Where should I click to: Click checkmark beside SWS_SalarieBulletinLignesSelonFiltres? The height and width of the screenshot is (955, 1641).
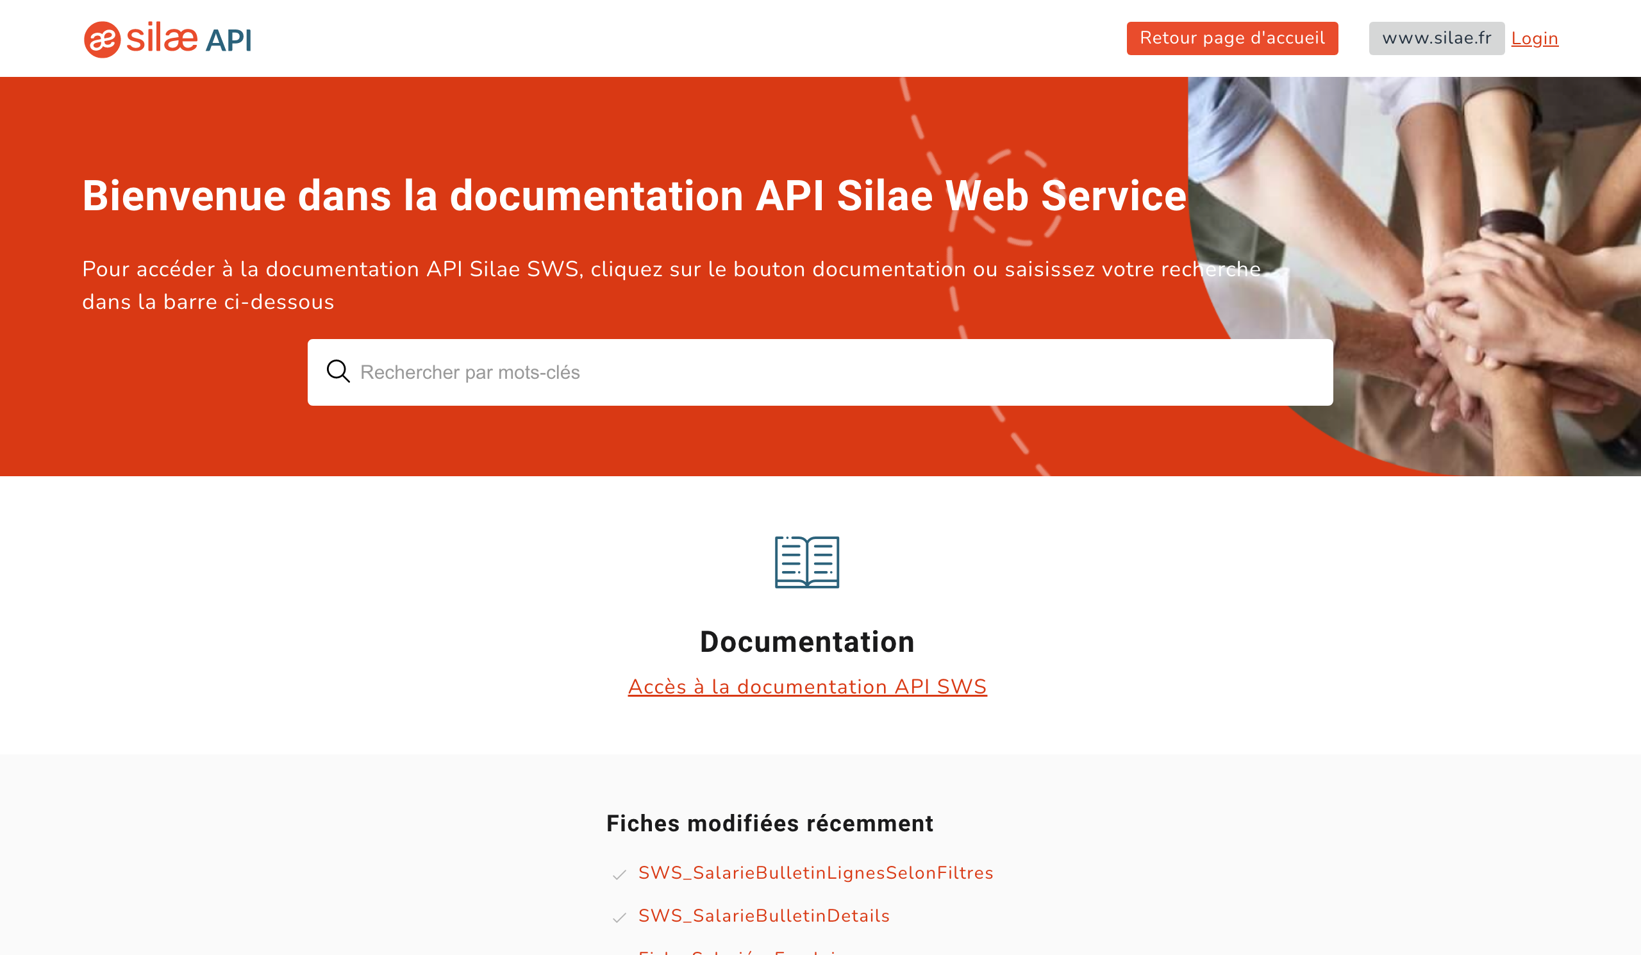[619, 874]
